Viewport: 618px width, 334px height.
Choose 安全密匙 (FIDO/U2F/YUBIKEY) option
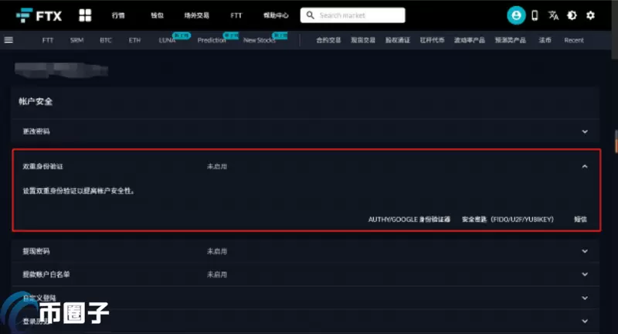[x=508, y=220]
